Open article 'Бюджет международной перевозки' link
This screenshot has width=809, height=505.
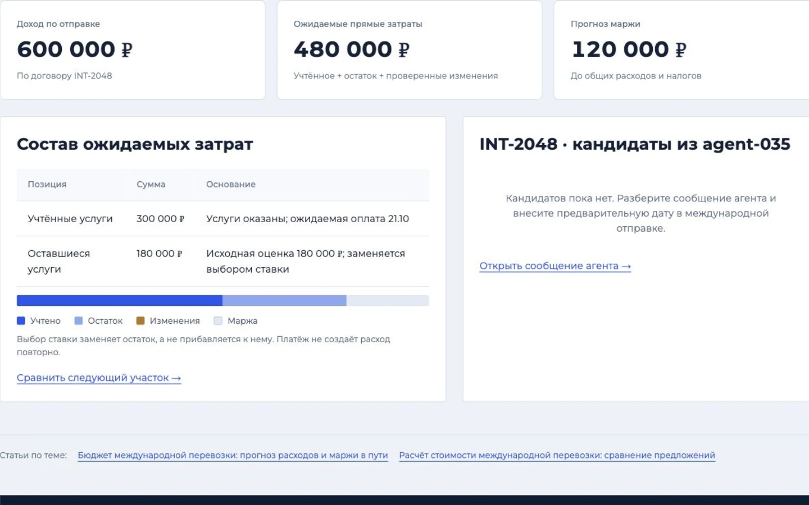coord(233,455)
